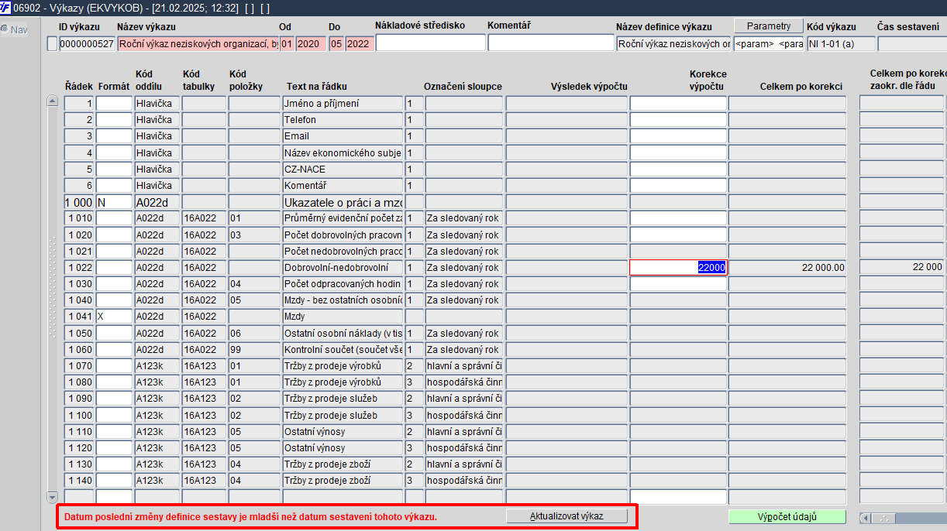Click 'Za sledovaný rok' in row 1 040
This screenshot has height=531, width=947.
[x=463, y=300]
